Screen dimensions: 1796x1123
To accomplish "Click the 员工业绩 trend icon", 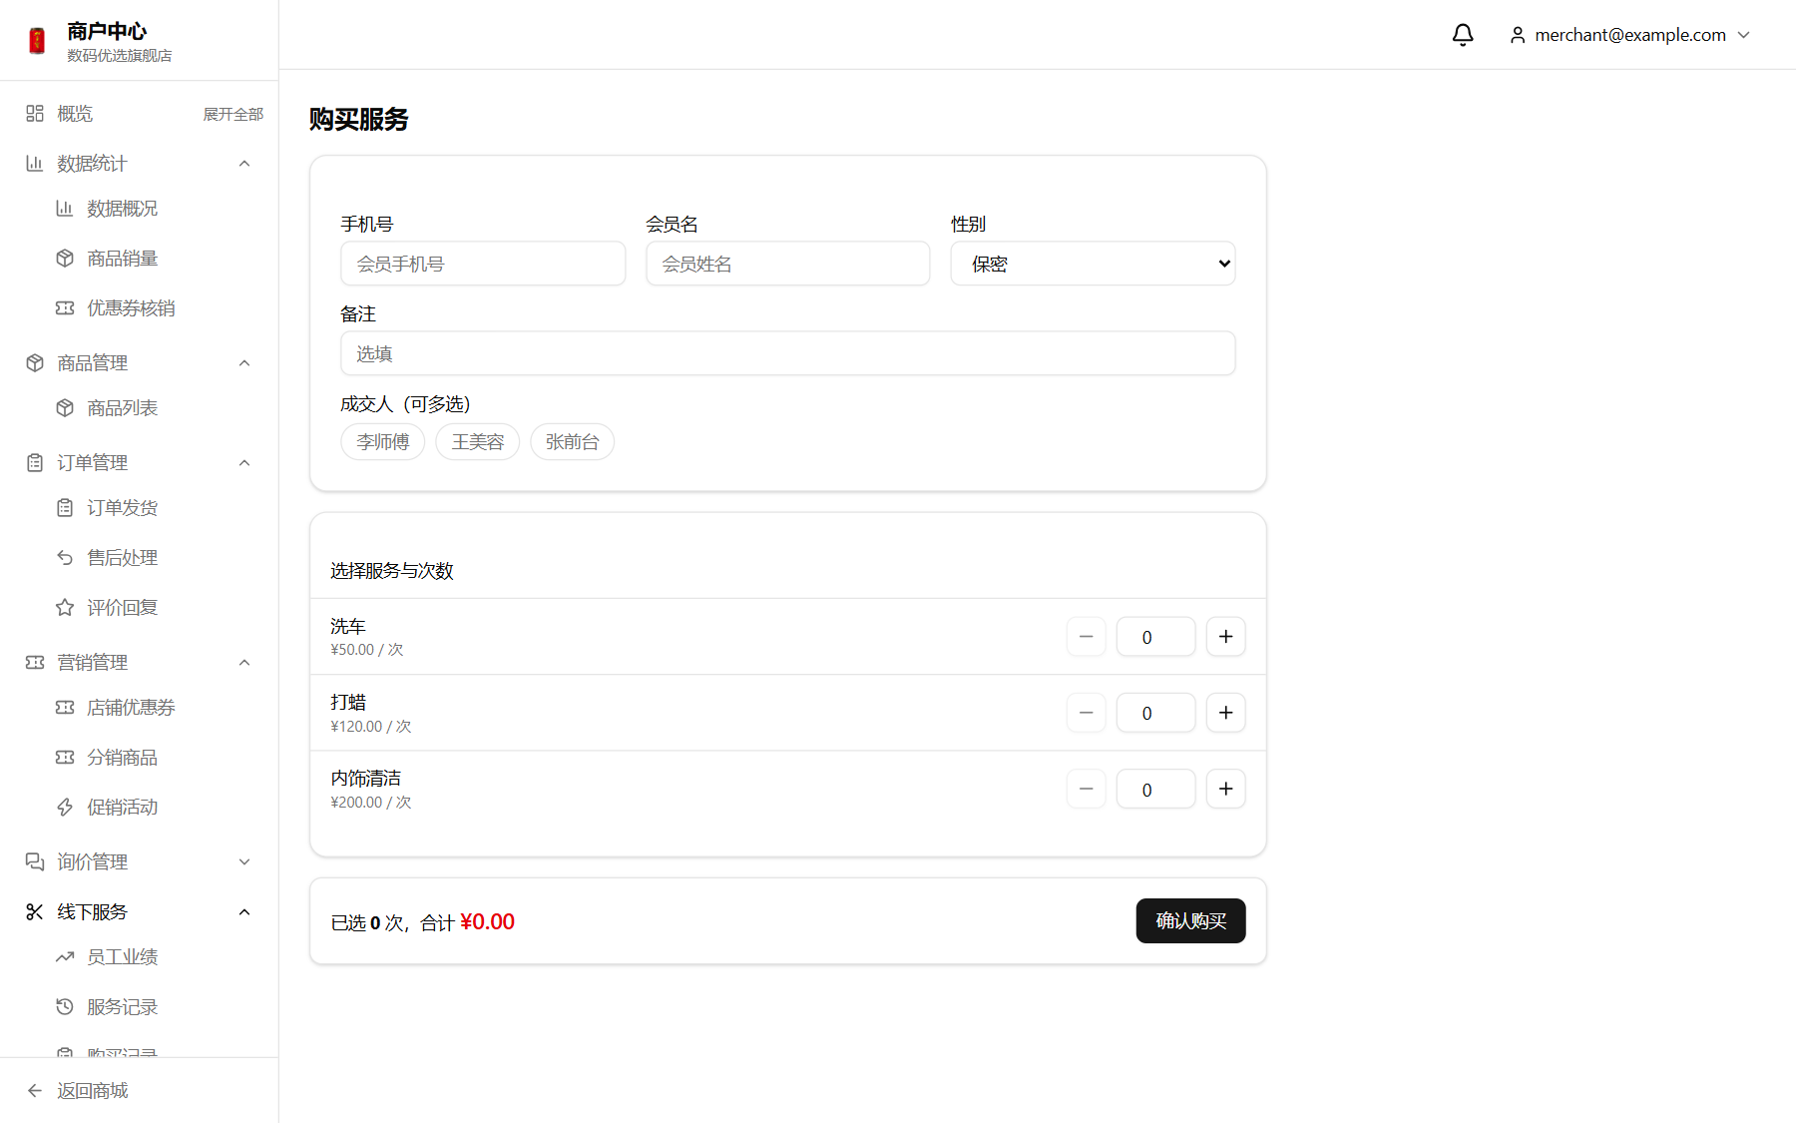I will pos(65,957).
